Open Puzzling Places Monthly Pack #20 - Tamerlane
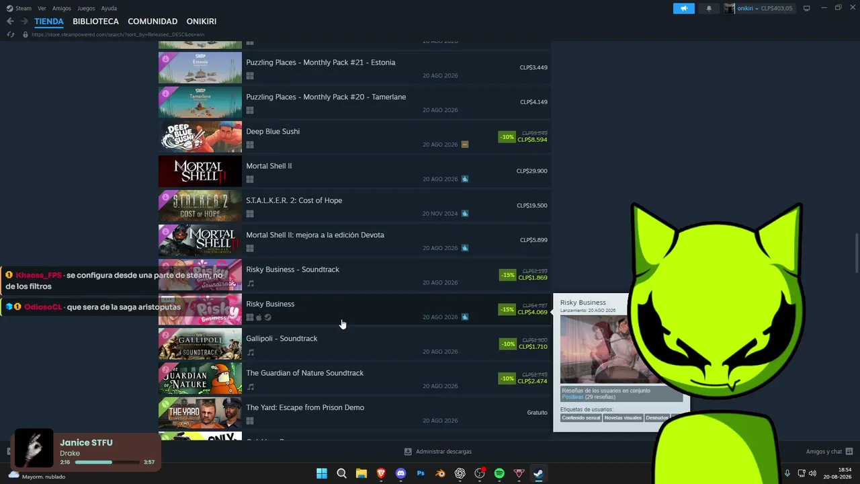The width and height of the screenshot is (860, 484). pyautogui.click(x=355, y=103)
